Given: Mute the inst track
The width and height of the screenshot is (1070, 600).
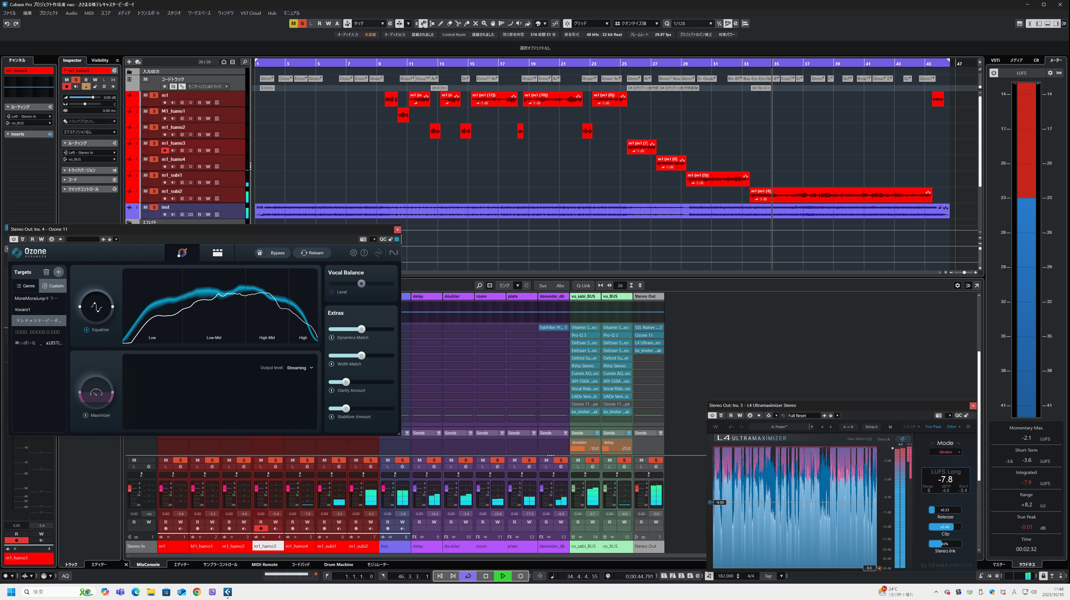Looking at the screenshot, I should (x=145, y=207).
